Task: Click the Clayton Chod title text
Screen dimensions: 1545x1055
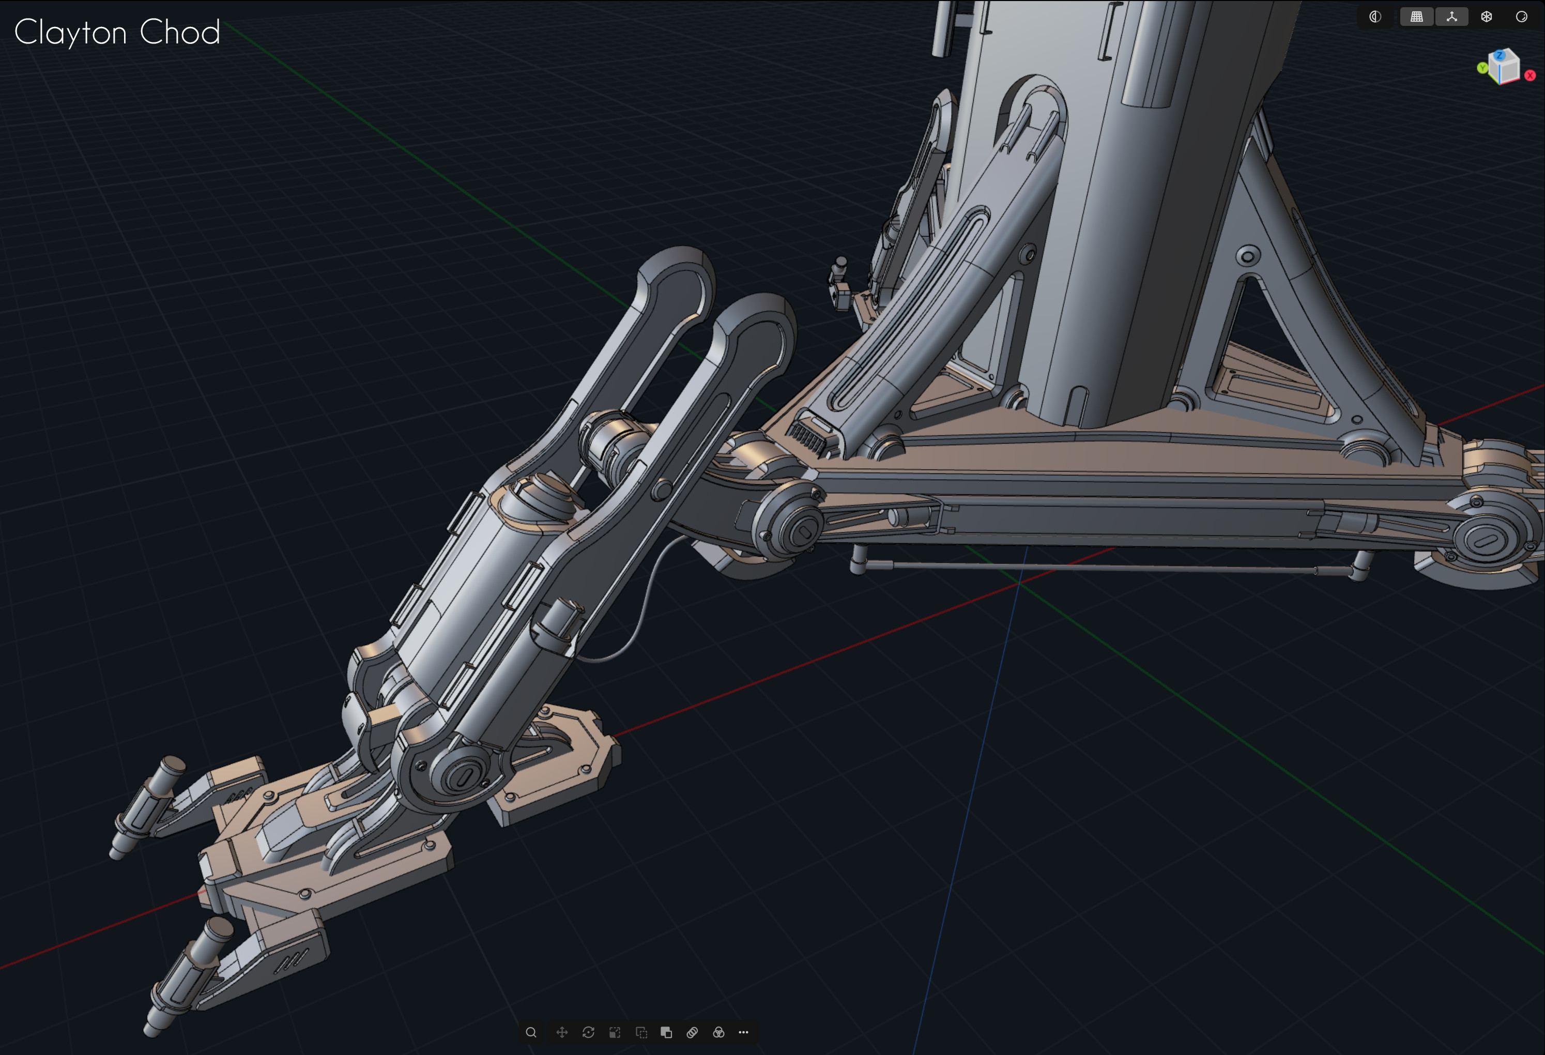Action: coord(117,33)
